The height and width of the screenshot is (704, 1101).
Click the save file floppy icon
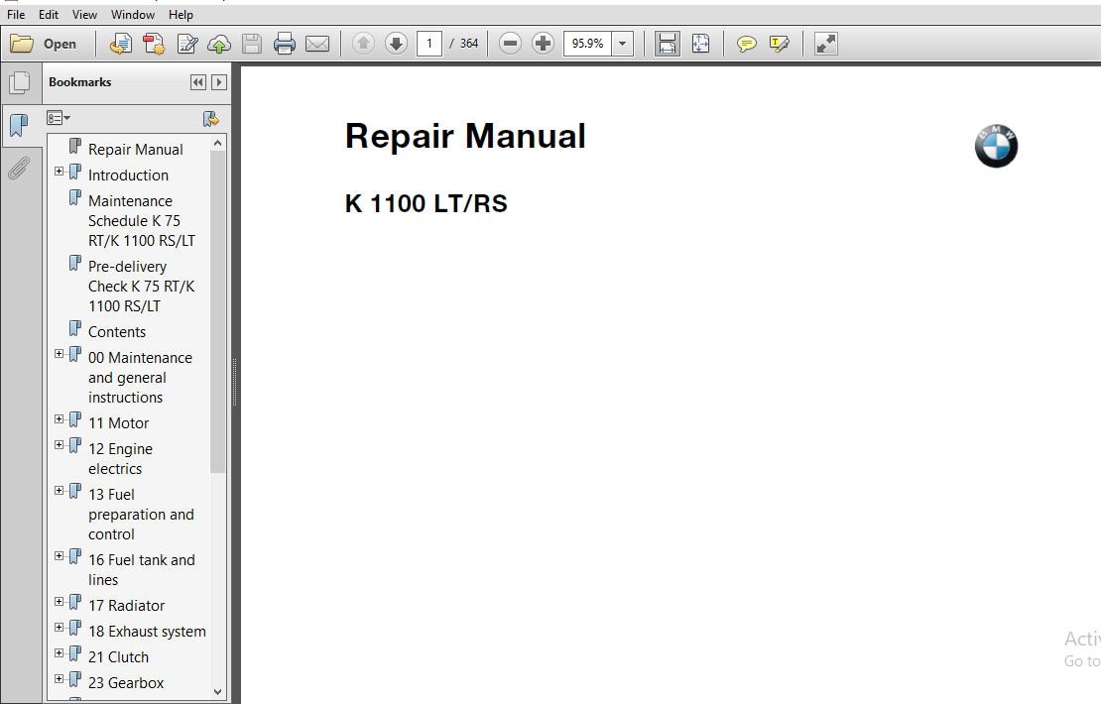click(251, 45)
